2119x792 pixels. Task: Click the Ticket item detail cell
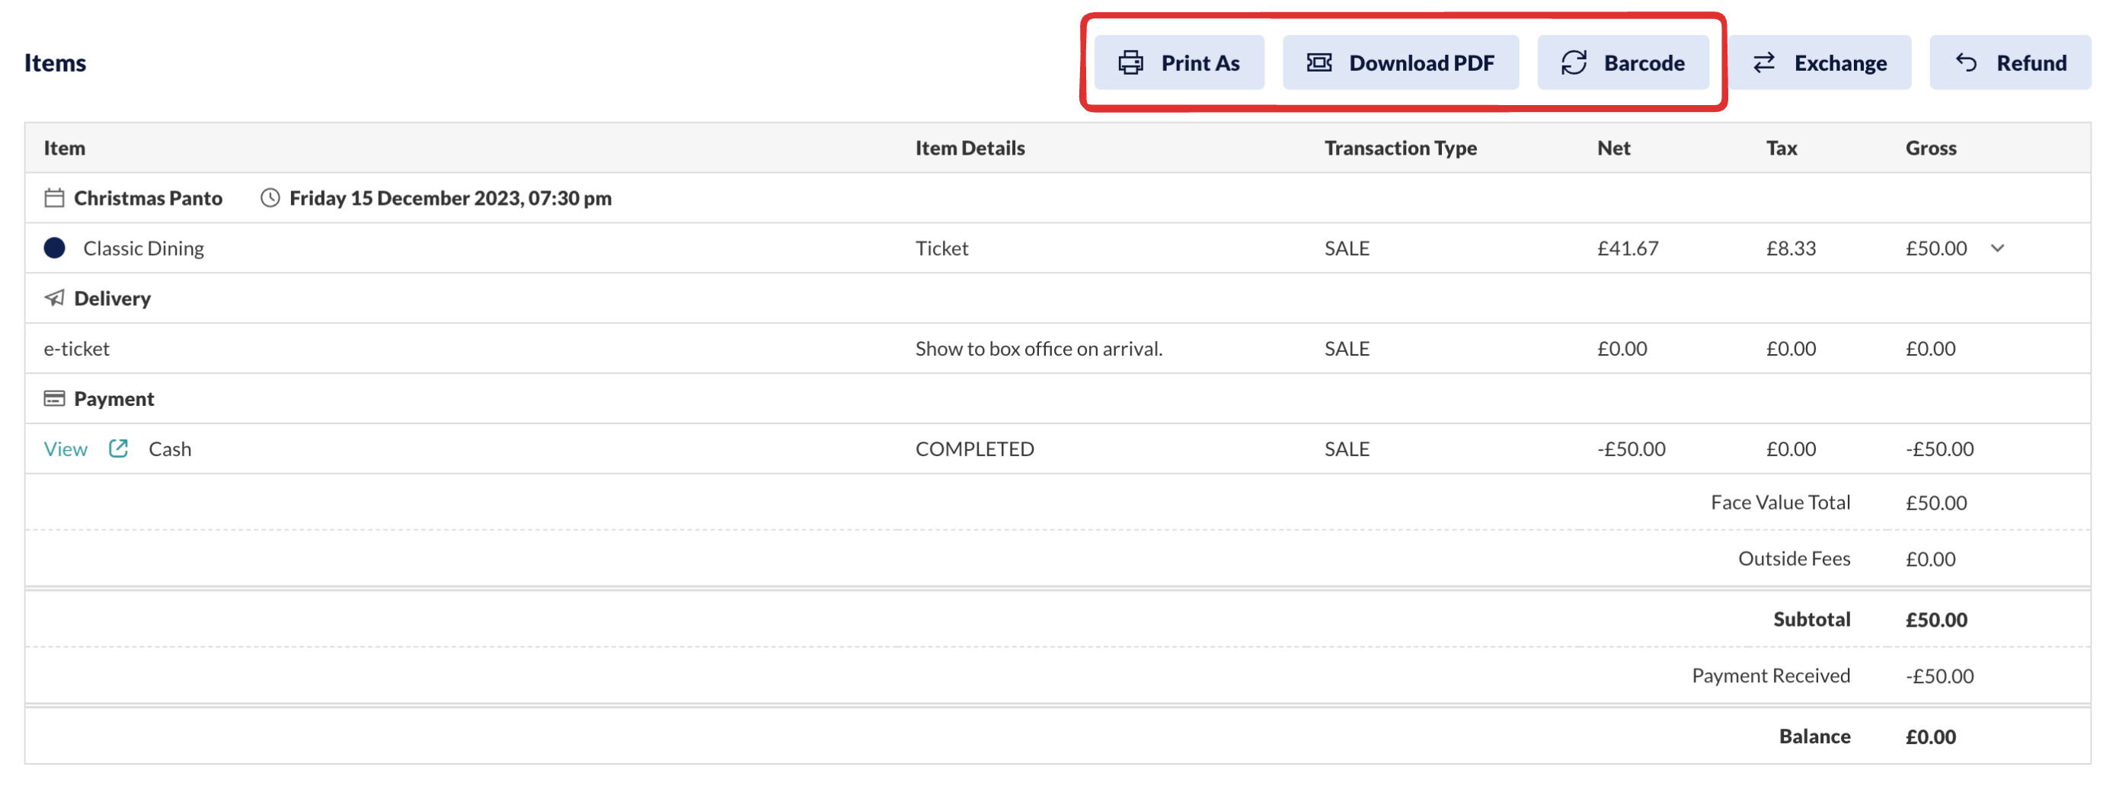pos(942,248)
